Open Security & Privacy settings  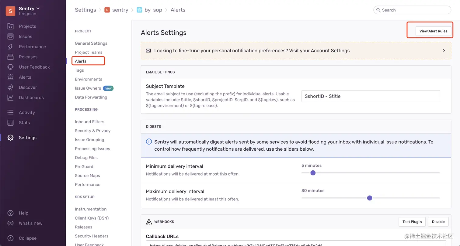pyautogui.click(x=92, y=131)
